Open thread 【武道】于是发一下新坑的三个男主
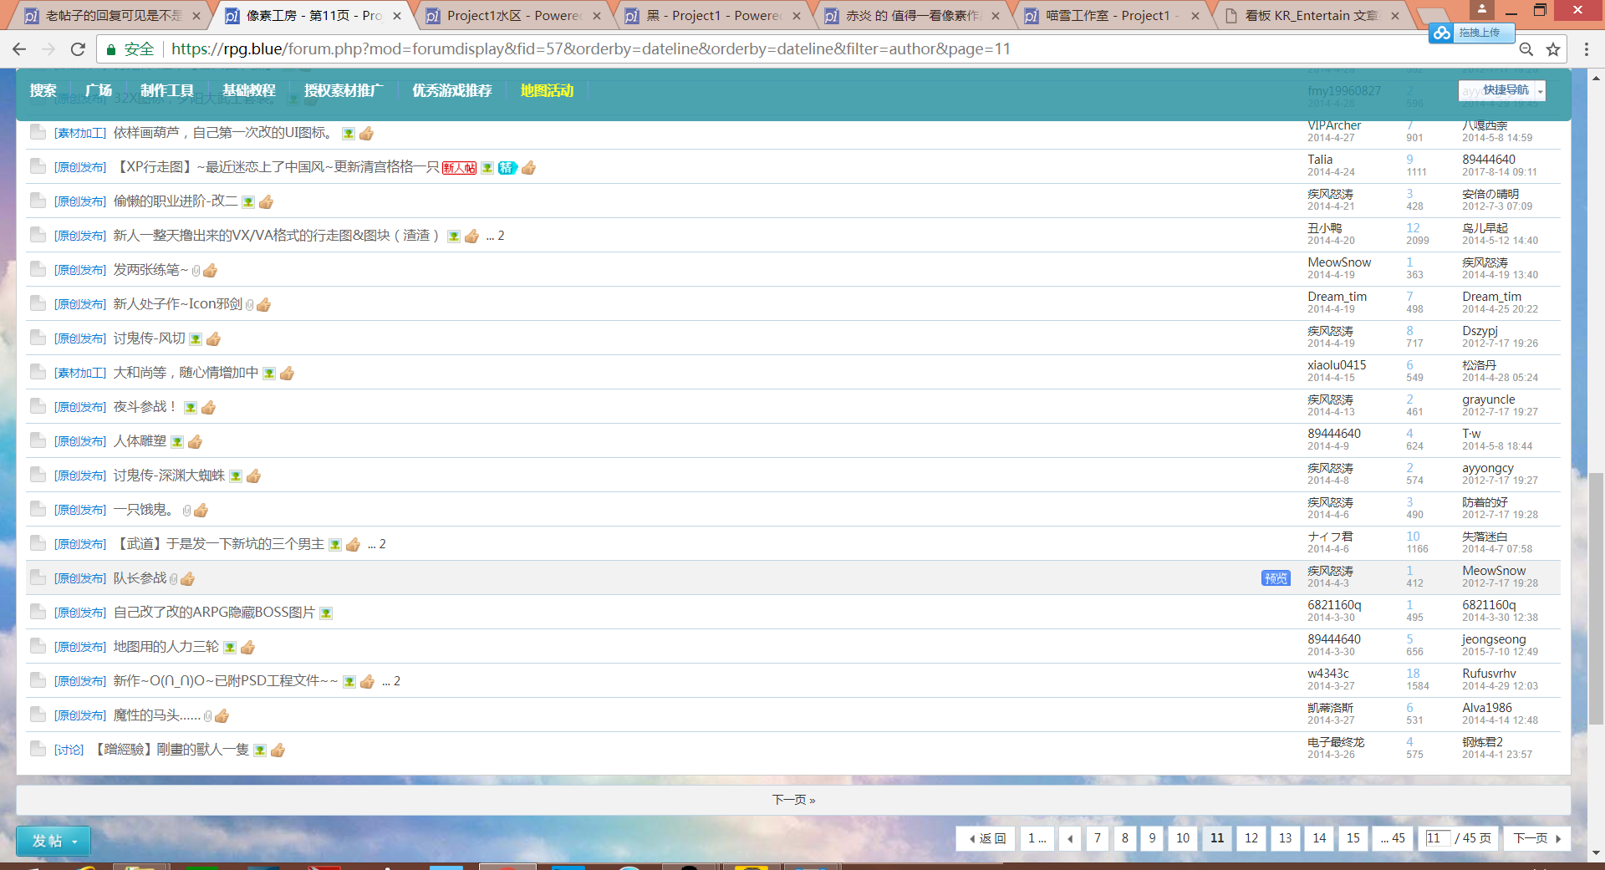This screenshot has height=870, width=1605. tap(219, 543)
